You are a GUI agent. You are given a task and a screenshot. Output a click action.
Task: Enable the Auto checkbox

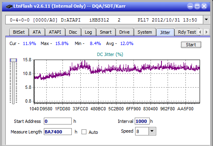click(84, 132)
